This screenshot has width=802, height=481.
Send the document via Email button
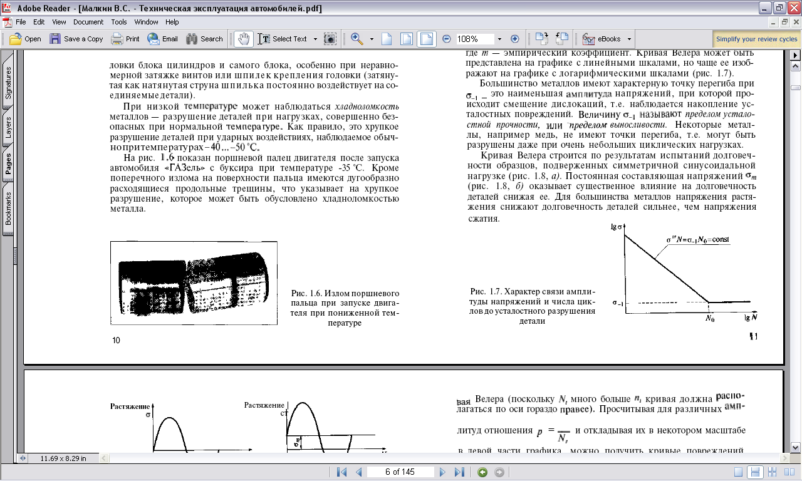coord(163,39)
